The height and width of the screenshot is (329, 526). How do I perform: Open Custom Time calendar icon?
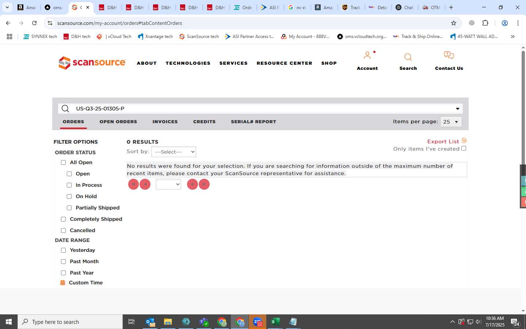(x=62, y=283)
